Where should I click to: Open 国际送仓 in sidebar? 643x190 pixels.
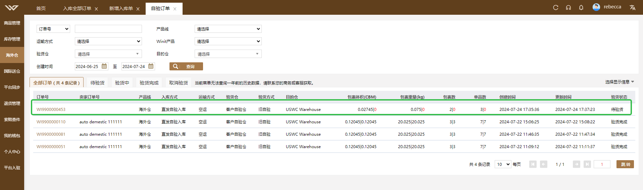12,71
